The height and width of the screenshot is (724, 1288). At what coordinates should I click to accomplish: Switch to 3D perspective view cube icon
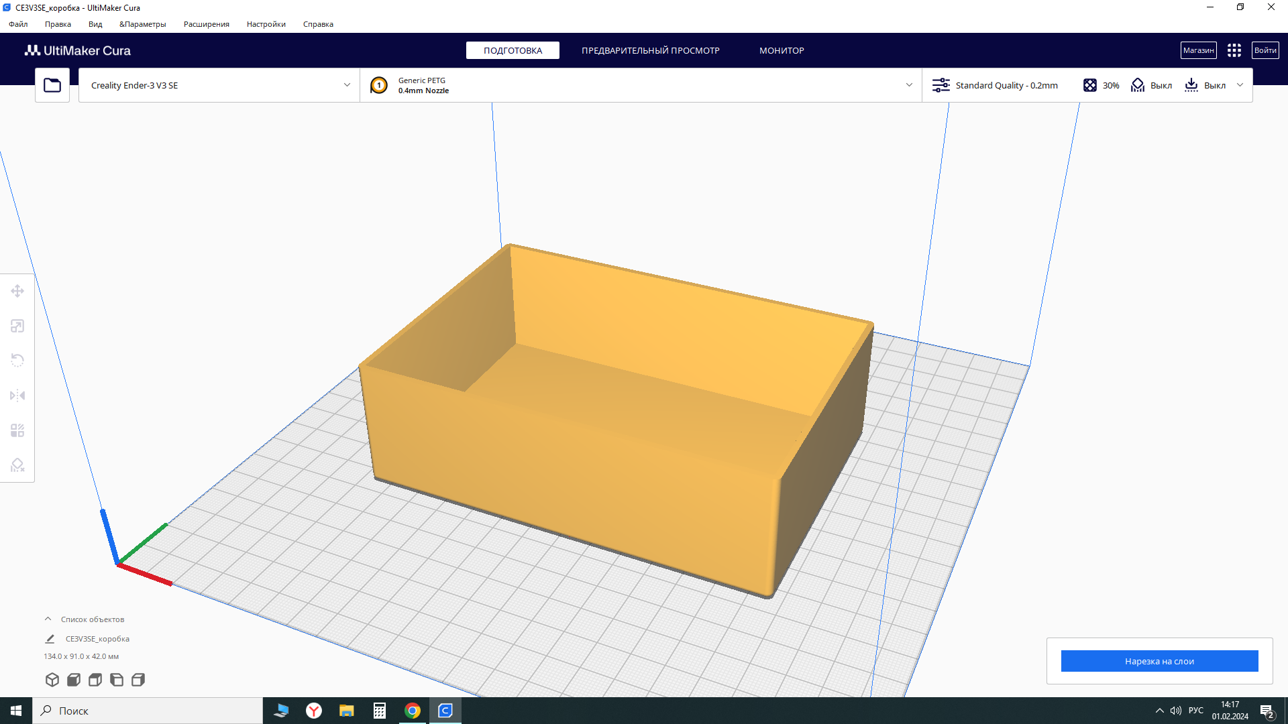click(x=52, y=680)
